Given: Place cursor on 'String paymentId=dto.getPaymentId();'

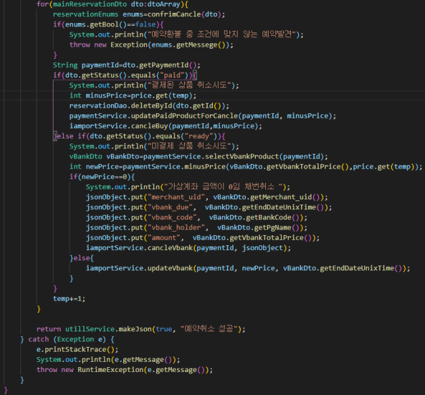Looking at the screenshot, I should pos(127,65).
